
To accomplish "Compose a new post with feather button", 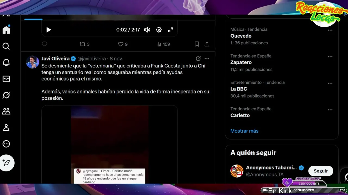I will click(7, 163).
